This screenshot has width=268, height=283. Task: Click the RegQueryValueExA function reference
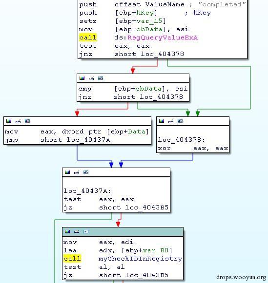pyautogui.click(x=163, y=38)
